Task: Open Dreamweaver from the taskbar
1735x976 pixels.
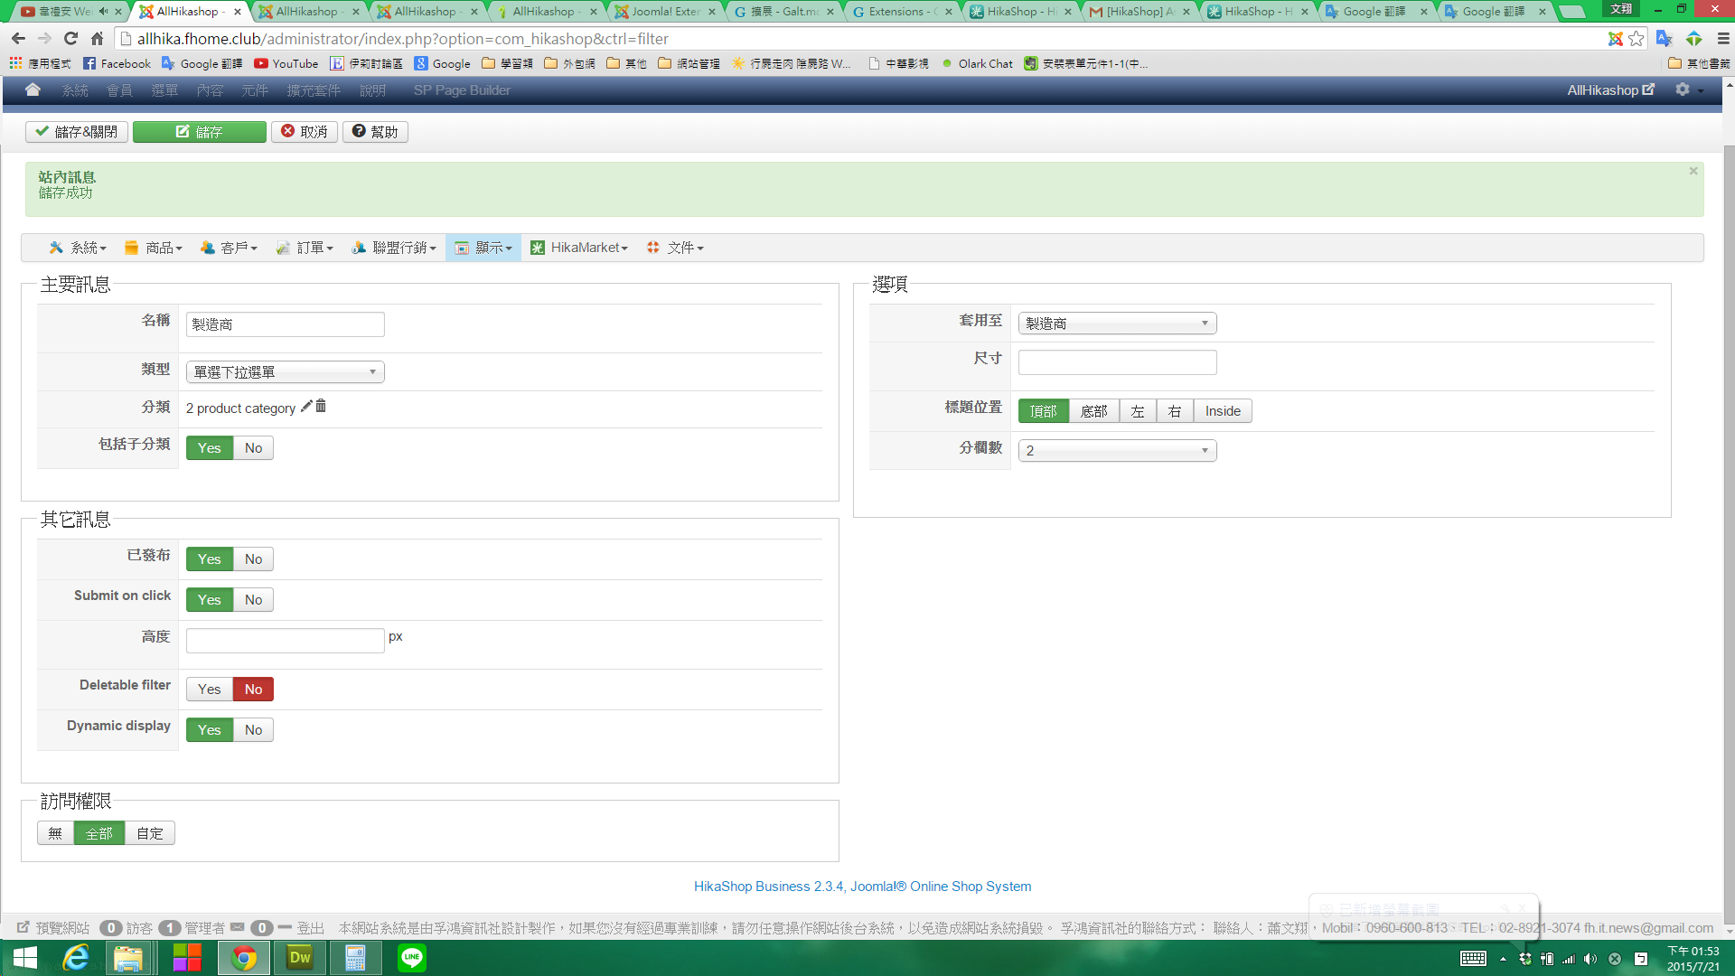Action: coord(300,958)
